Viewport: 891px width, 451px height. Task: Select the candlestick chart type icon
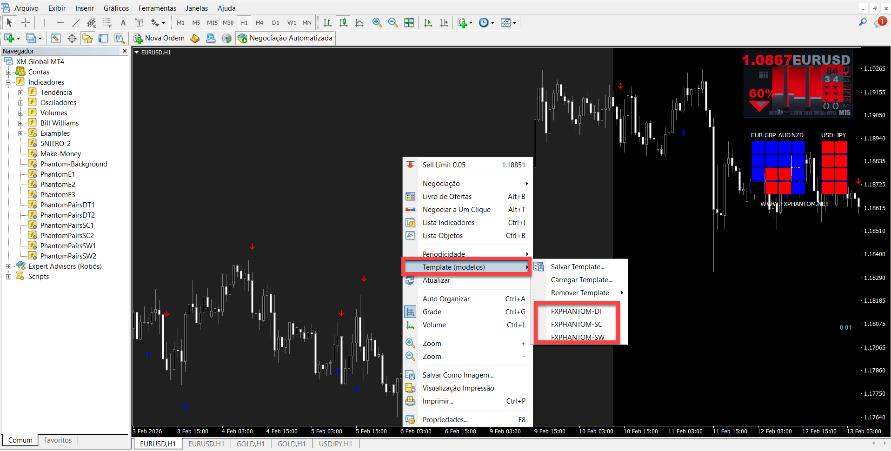(344, 23)
